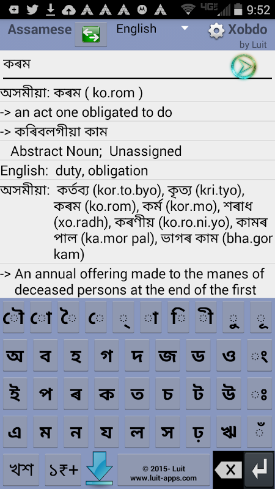Open settings via gear icon

(216, 31)
